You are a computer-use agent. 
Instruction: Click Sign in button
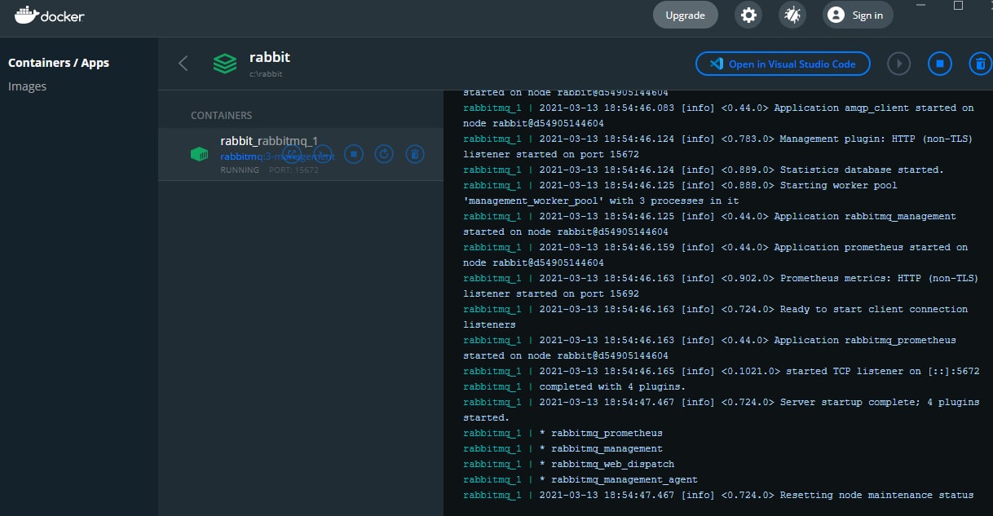pyautogui.click(x=858, y=15)
